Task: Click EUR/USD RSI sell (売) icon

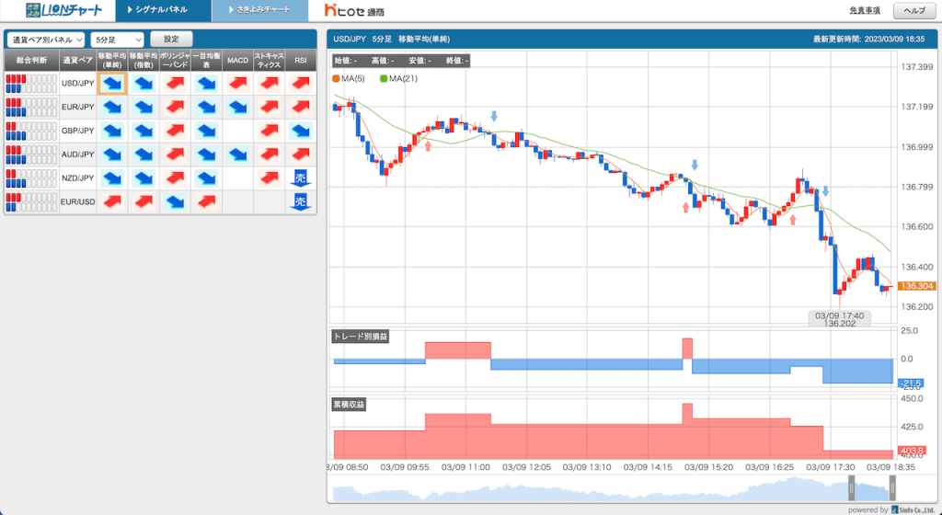Action: [301, 201]
